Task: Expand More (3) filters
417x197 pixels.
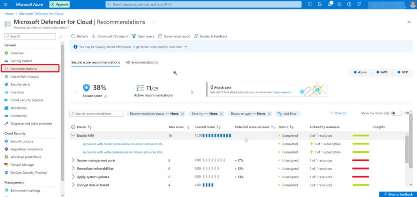Action: 338,113
